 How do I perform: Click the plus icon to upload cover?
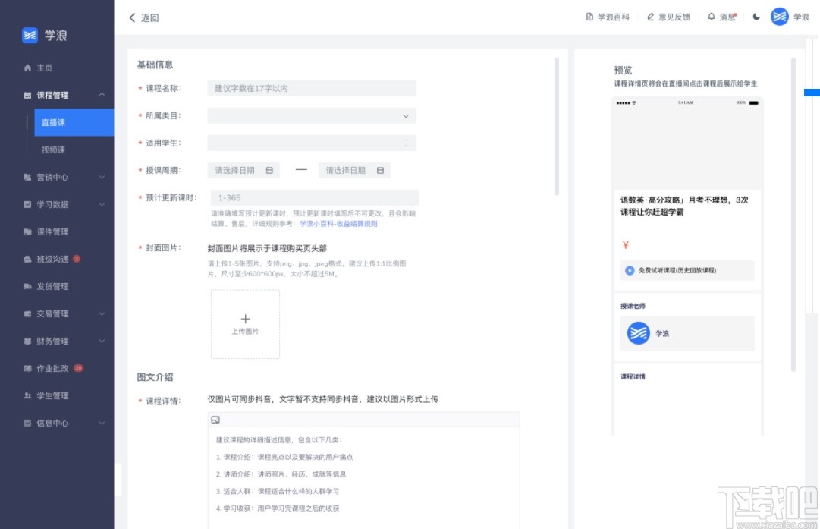click(245, 319)
